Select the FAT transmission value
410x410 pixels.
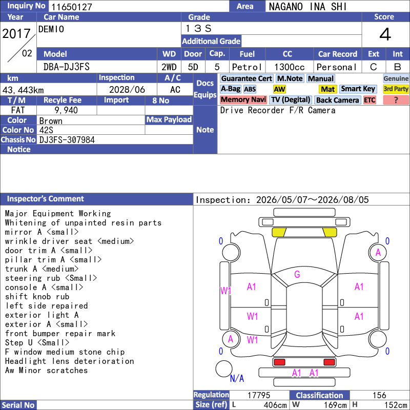coord(18,110)
